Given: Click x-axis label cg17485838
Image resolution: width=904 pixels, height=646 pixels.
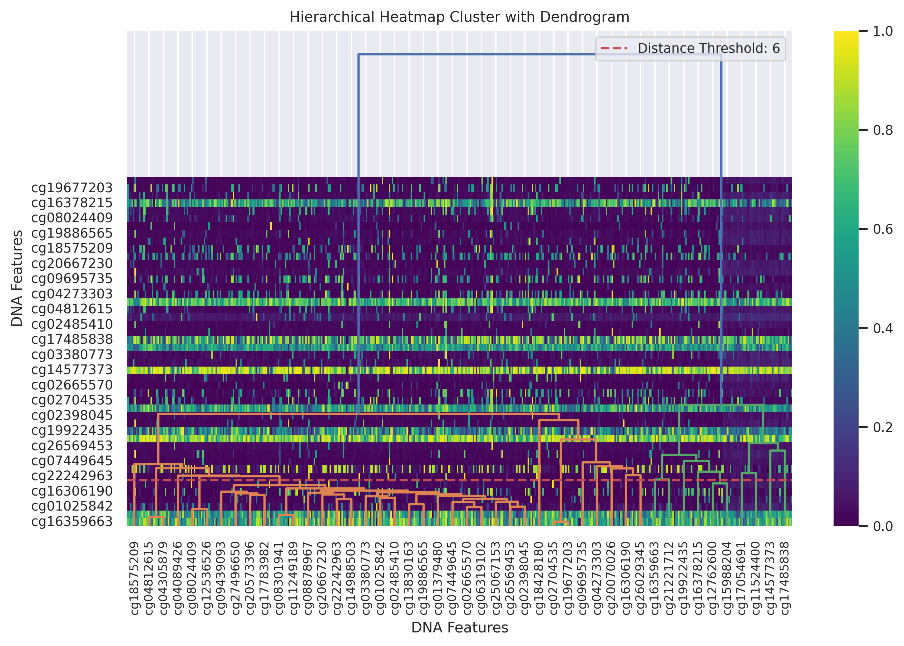Looking at the screenshot, I should [785, 578].
